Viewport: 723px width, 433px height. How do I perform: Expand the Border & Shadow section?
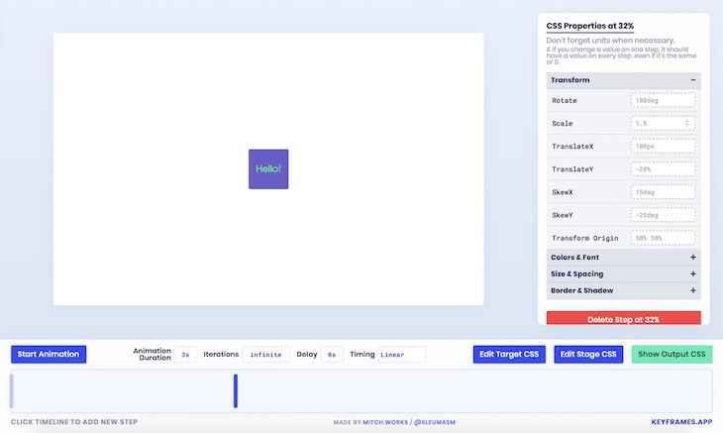coord(692,291)
